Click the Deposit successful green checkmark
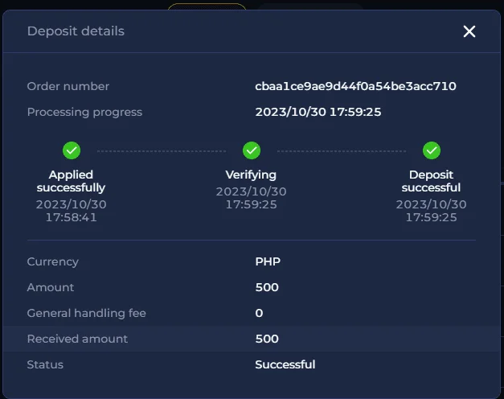This screenshot has width=504, height=399. coord(432,150)
